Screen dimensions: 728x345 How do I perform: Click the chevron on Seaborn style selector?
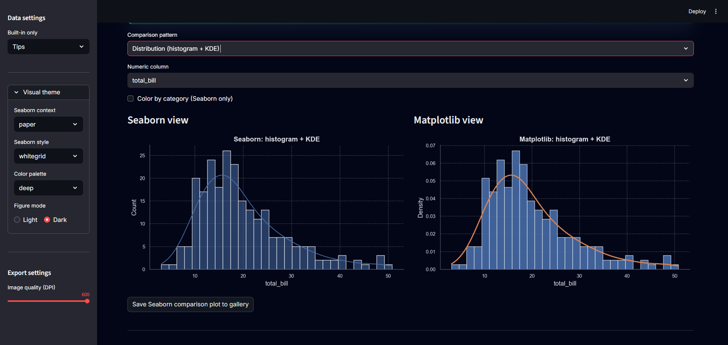point(75,156)
